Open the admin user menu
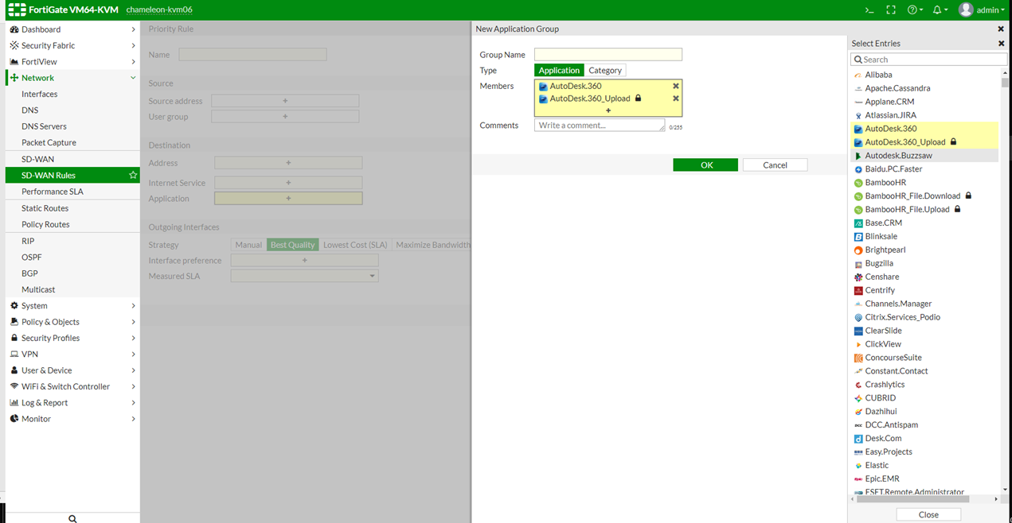Image resolution: width=1012 pixels, height=523 pixels. pos(982,10)
